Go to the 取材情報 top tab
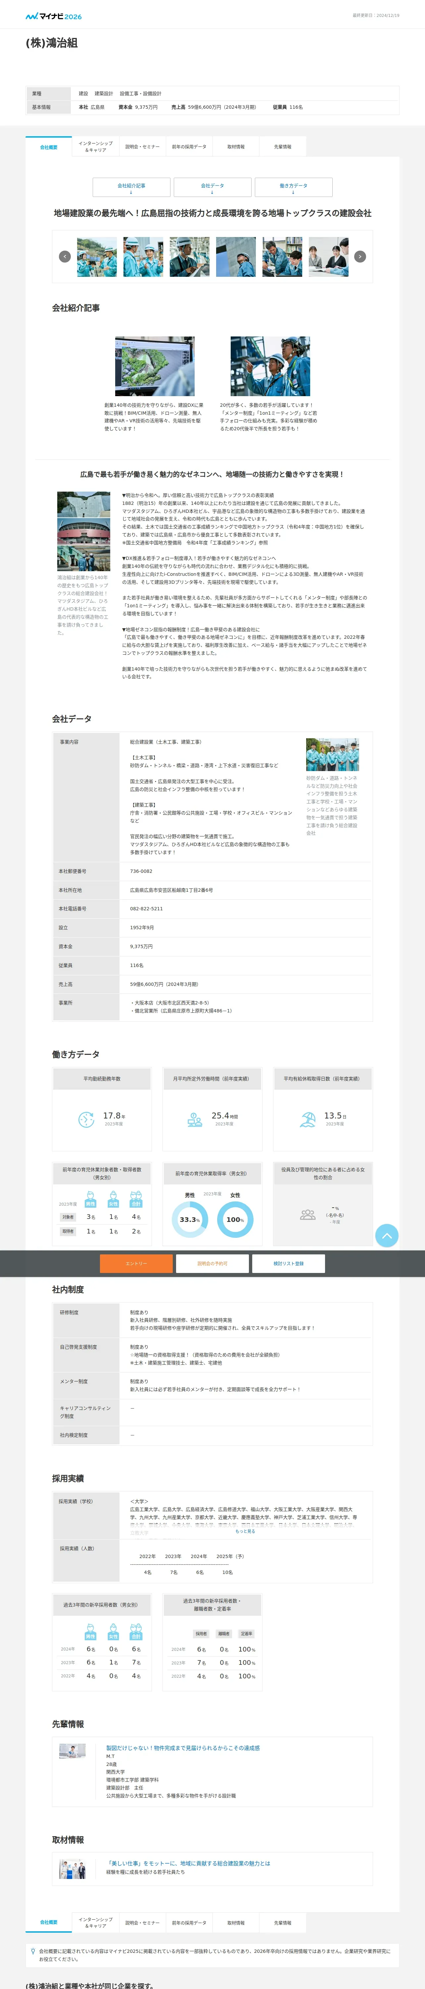425x1989 pixels. coord(236,147)
